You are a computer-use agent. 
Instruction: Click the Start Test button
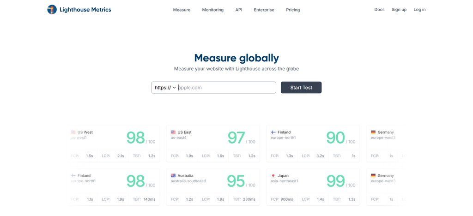(x=301, y=88)
